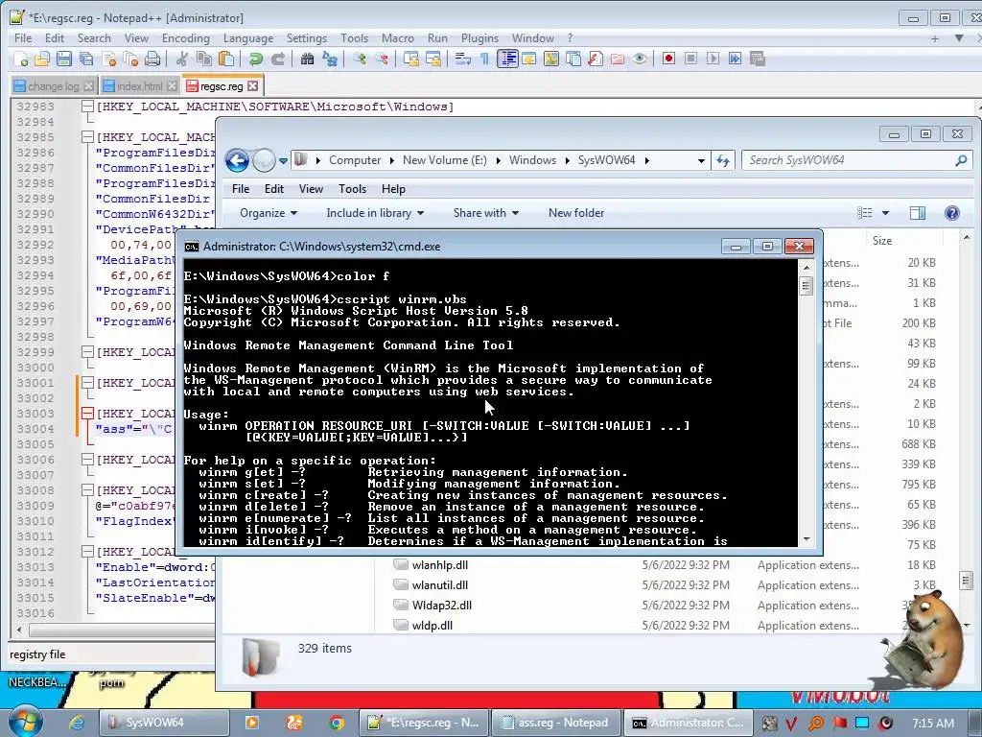The image size is (982, 737).
Task: Toggle the Indent guide toolbar icon
Action: (507, 59)
